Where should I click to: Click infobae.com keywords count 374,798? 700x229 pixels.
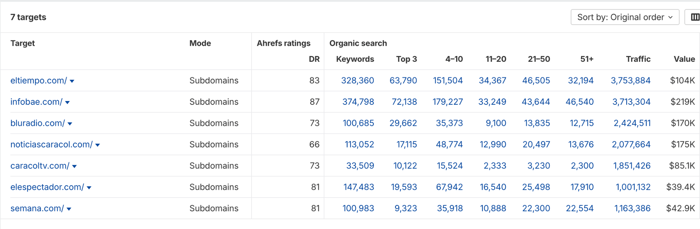(358, 102)
